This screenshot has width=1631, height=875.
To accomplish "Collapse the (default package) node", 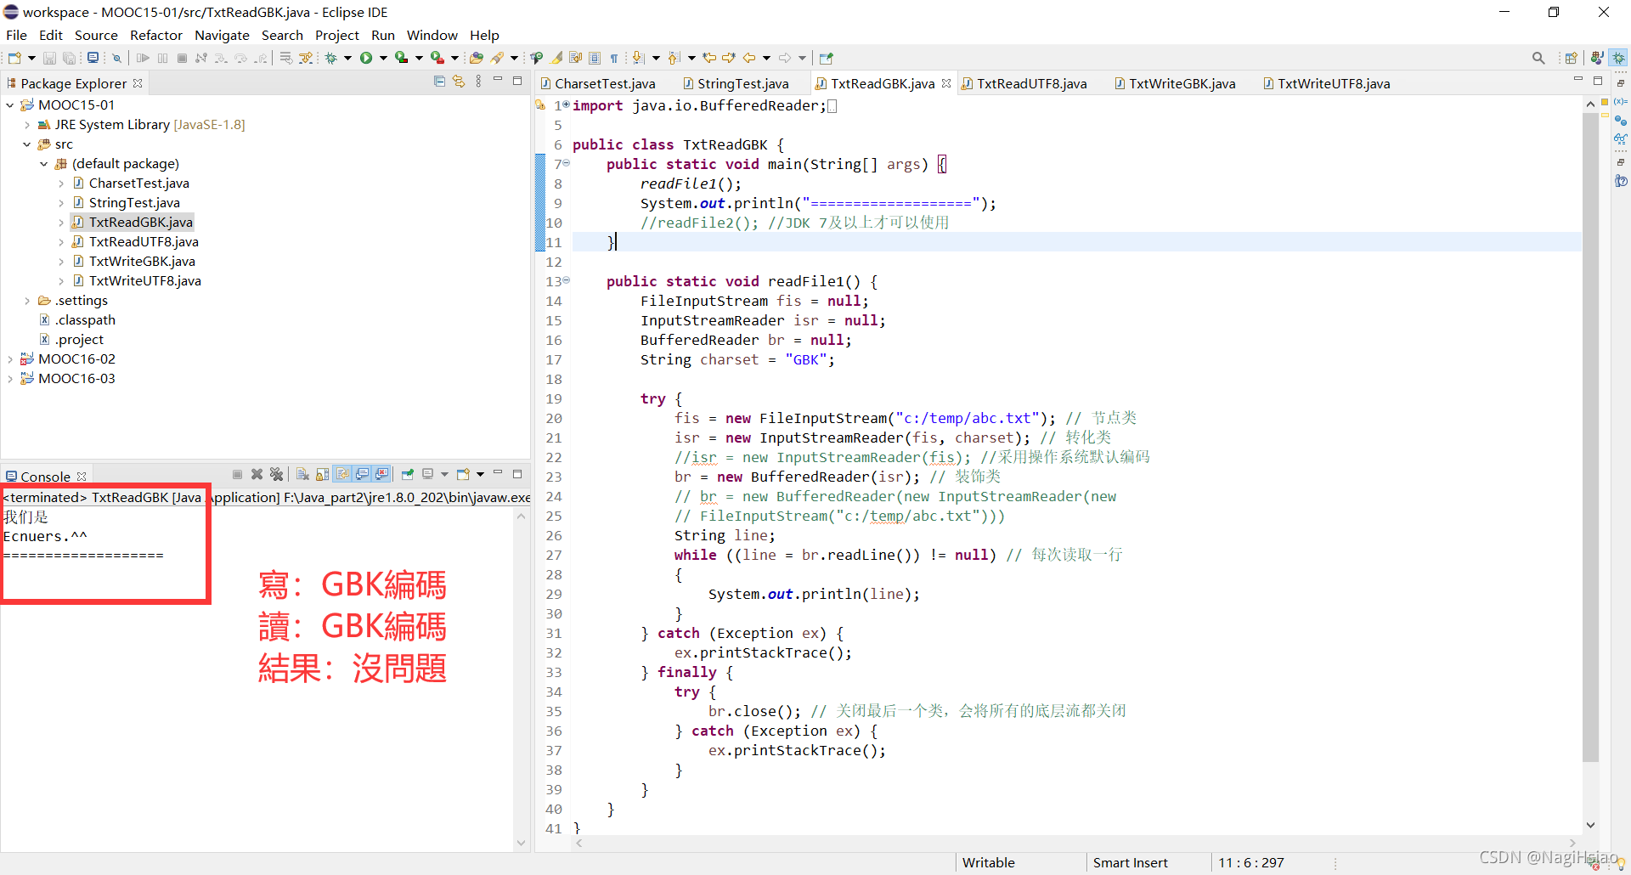I will pyautogui.click(x=44, y=164).
